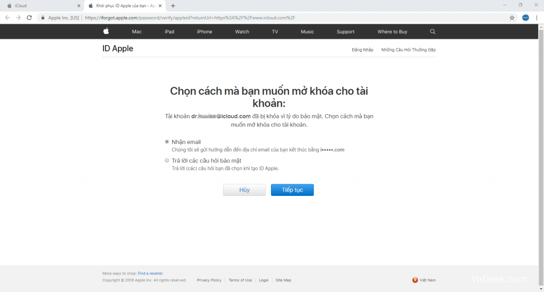Click the Find a reseller link
The height and width of the screenshot is (292, 544).
pos(150,273)
